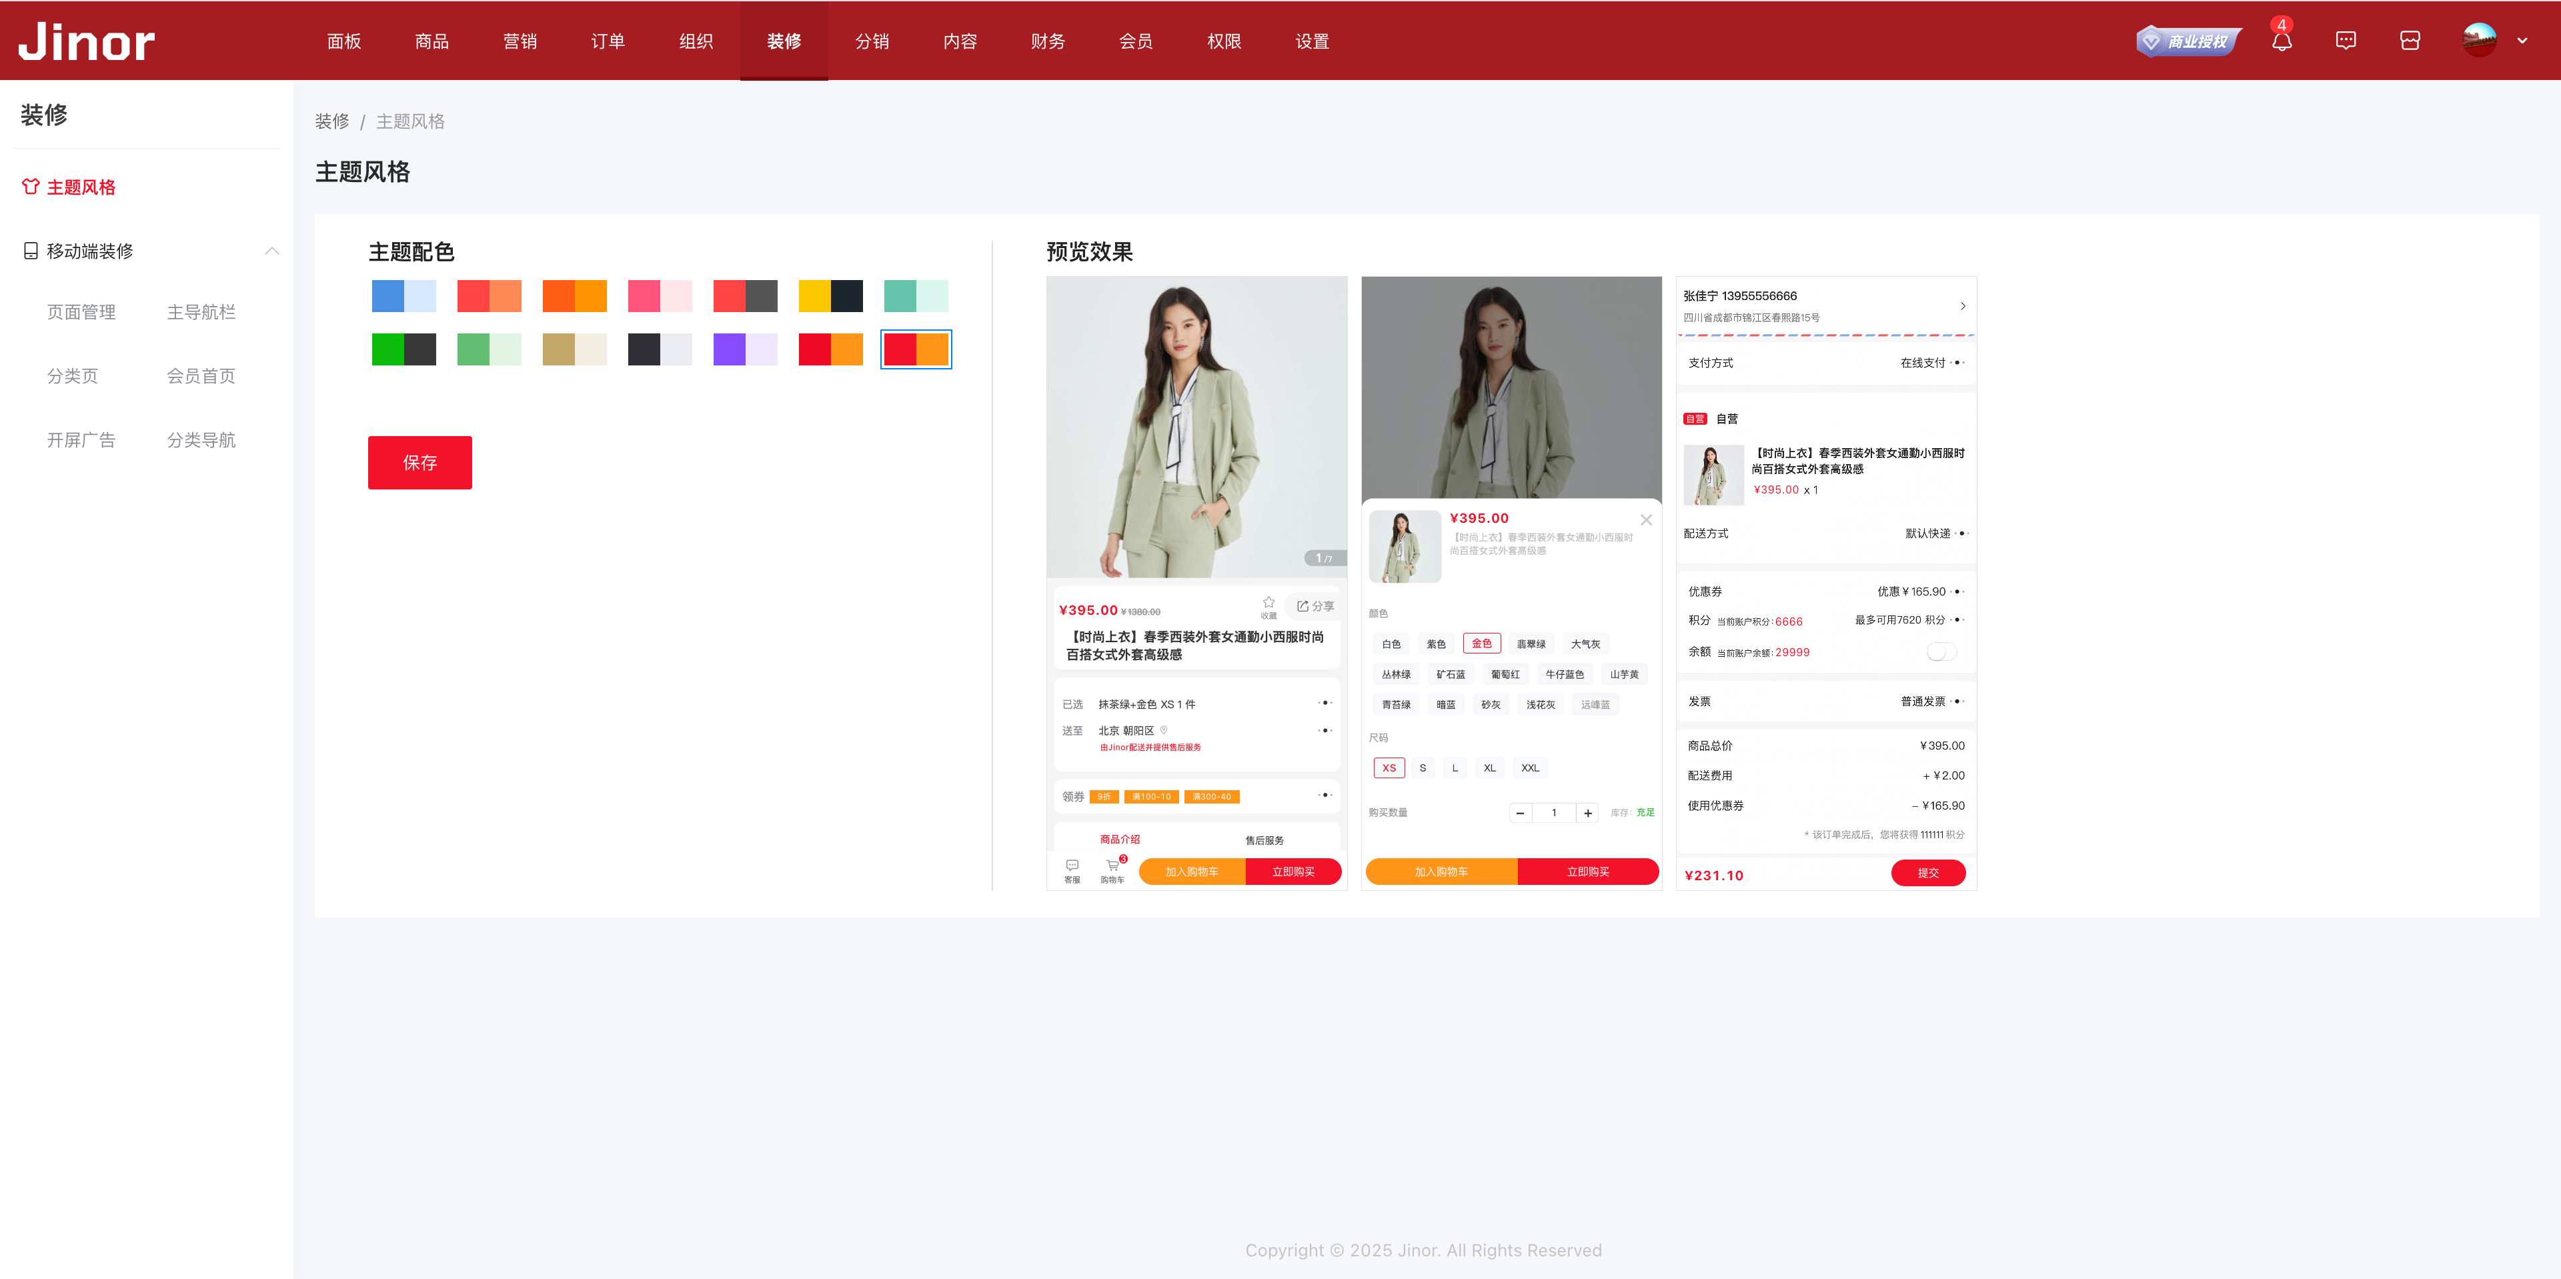Click the user avatar picture

(2478, 41)
